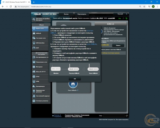Click the Перезагрузка (reboot) button
The image size is (160, 128).
point(82,14)
